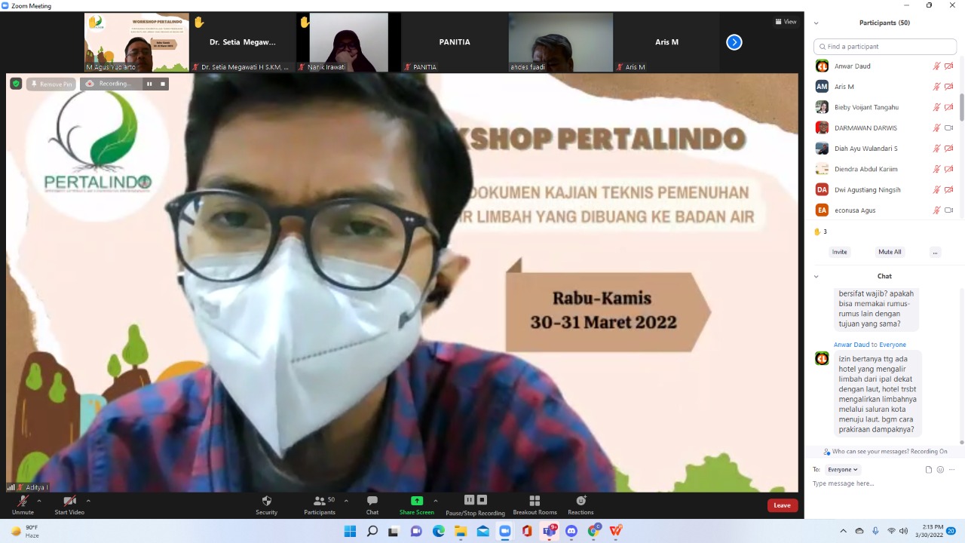Open the chat recipient Everyone dropdown
Viewport: 965px width, 543px height.
tap(842, 469)
